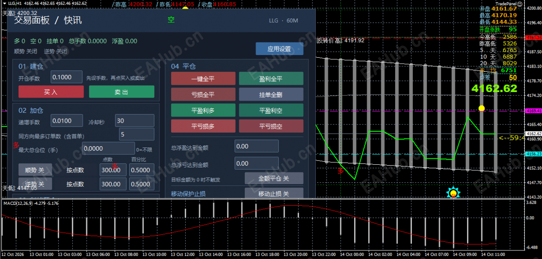Click the 平亏损空 button
This screenshot has width=542, height=259.
[x=271, y=126]
